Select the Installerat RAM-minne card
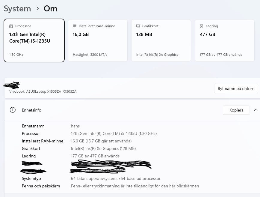The image size is (260, 197). [x=98, y=40]
